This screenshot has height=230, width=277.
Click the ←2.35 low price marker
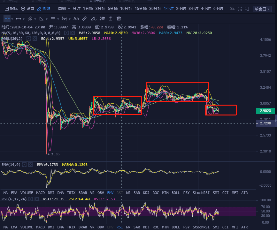54,154
